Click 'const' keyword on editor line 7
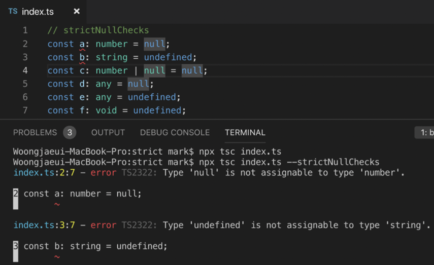The image size is (434, 265). click(x=60, y=110)
